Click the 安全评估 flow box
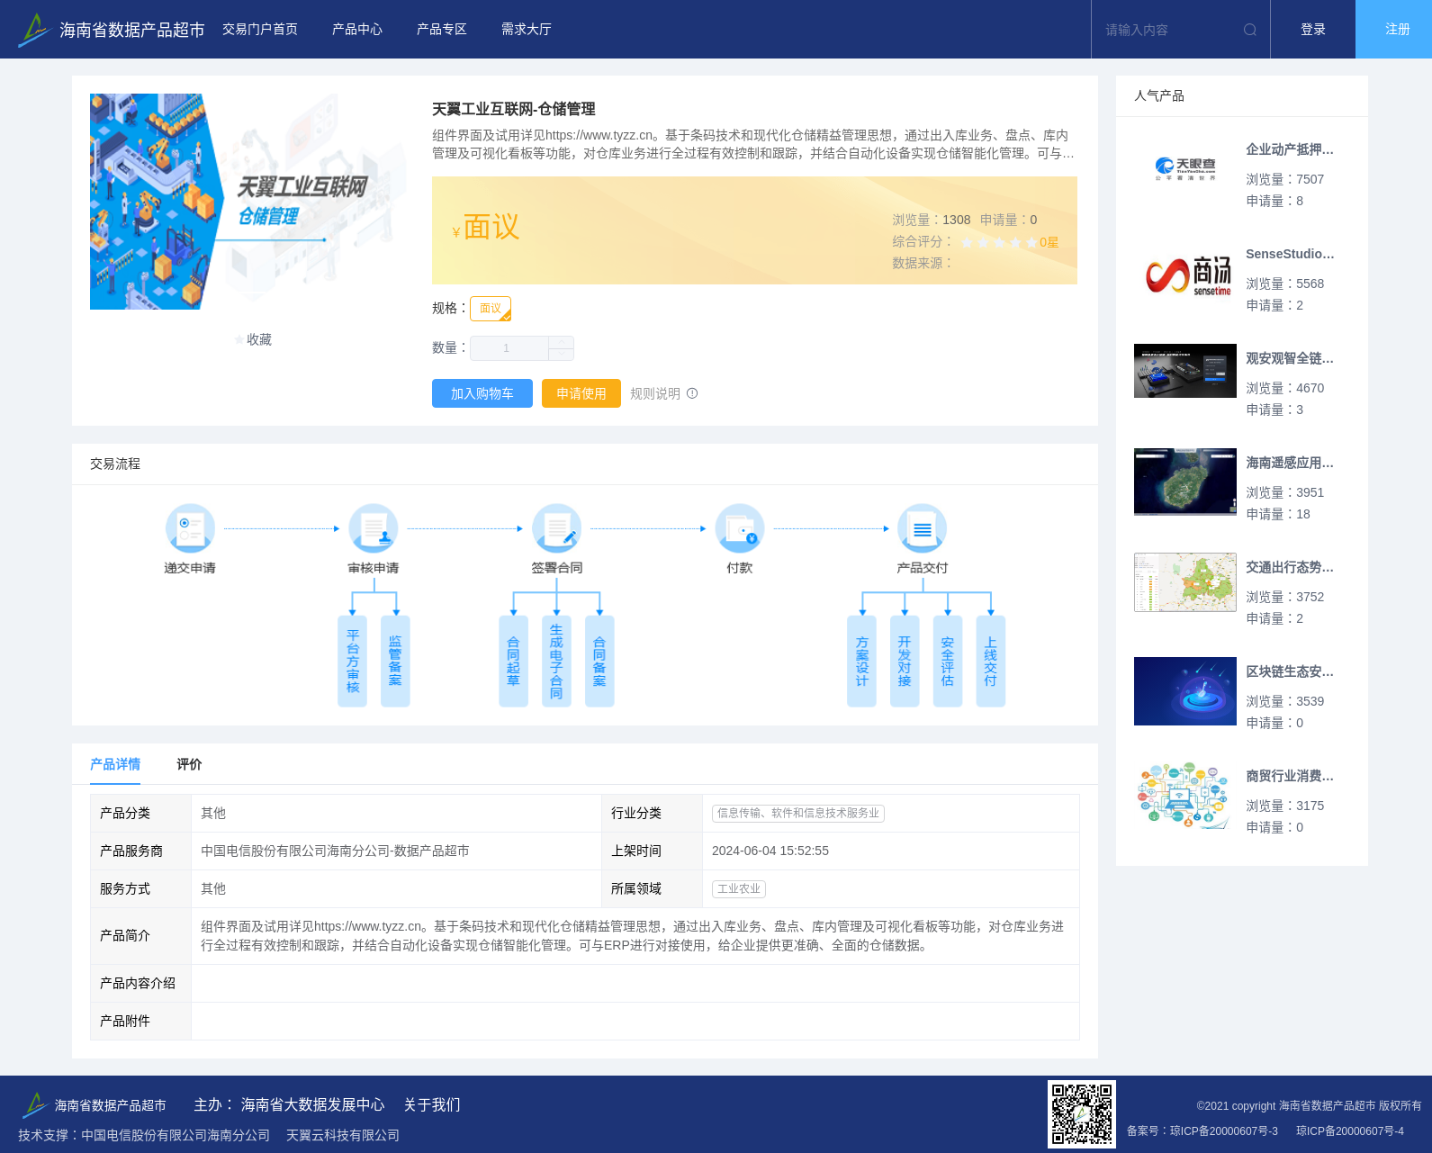The width and height of the screenshot is (1432, 1153). [948, 662]
